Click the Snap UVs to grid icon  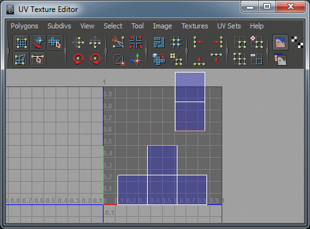(x=176, y=42)
